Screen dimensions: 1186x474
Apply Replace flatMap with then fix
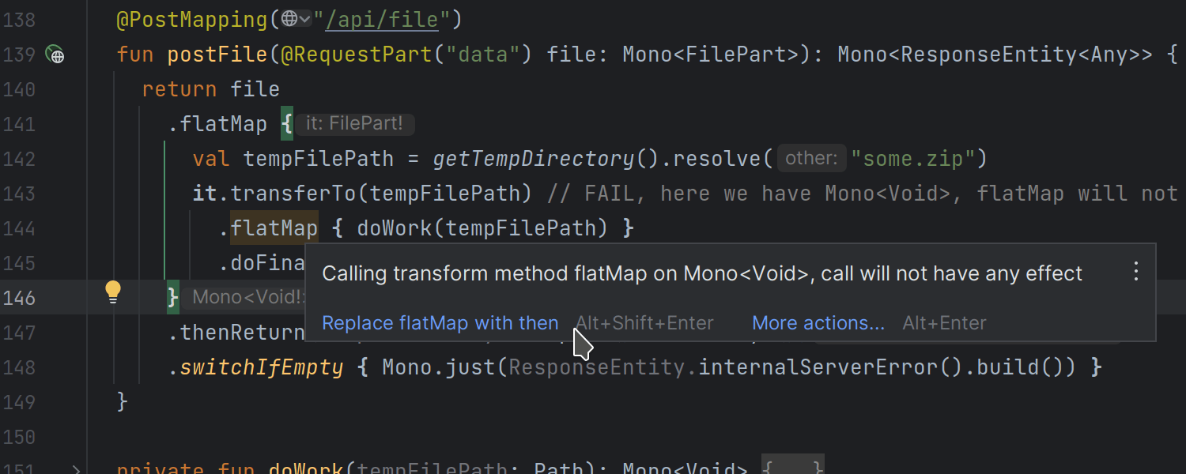click(440, 323)
